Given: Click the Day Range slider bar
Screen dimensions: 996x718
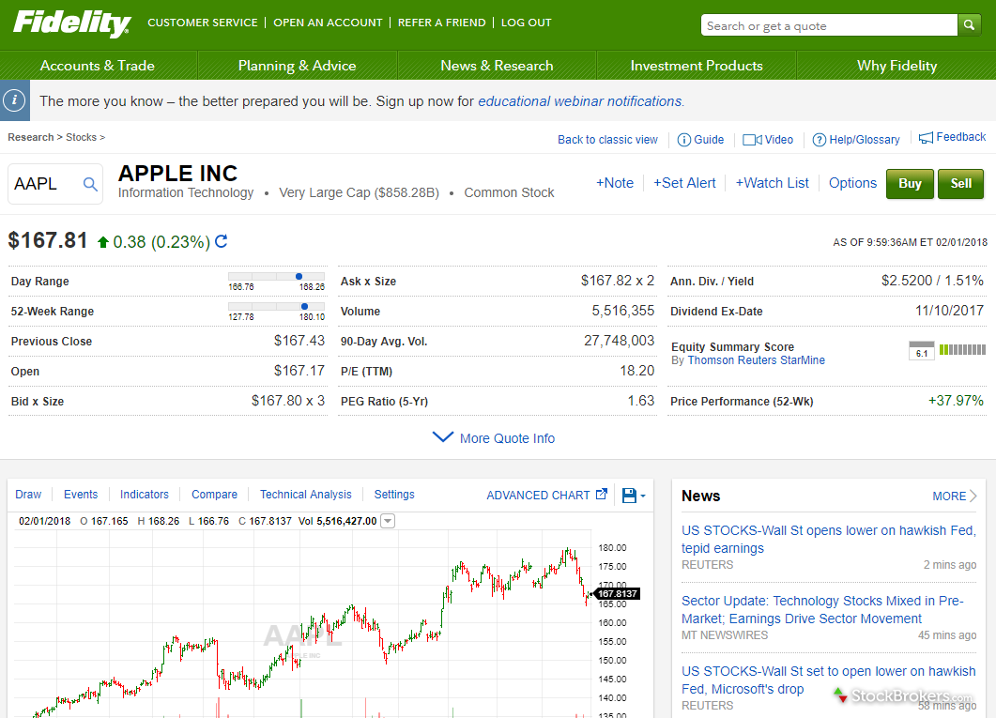Looking at the screenshot, I should [276, 276].
